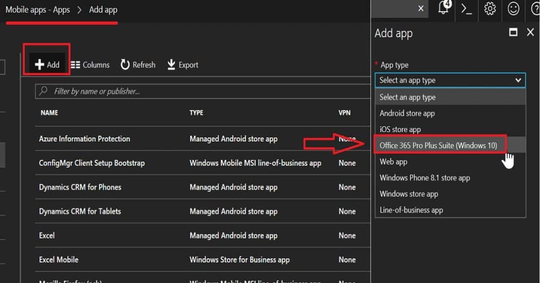Click the Add app button
The width and height of the screenshot is (540, 283).
tap(47, 64)
